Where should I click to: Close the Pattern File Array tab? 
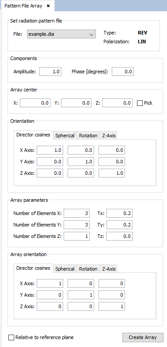point(48,6)
